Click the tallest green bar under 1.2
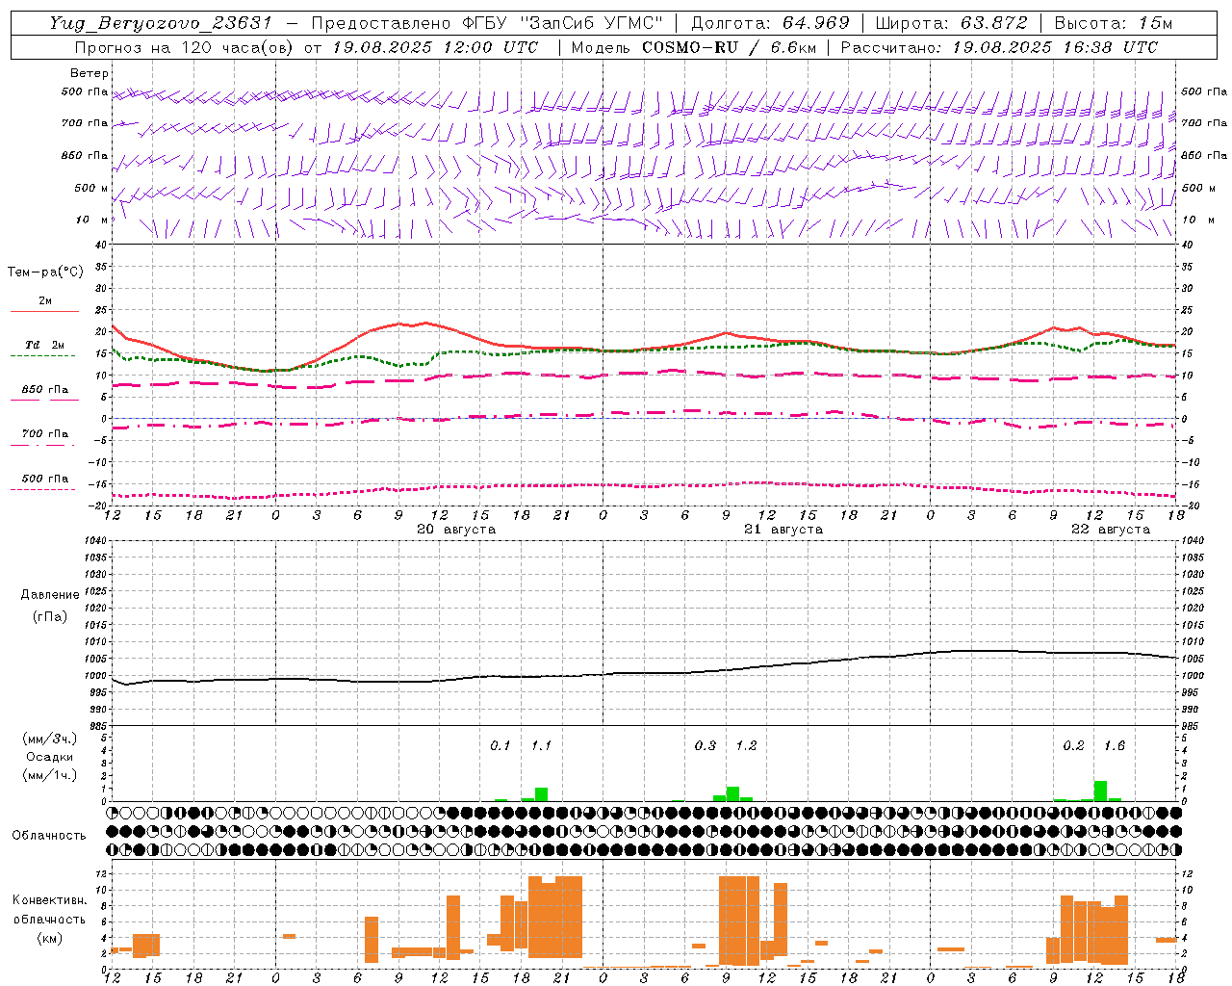 point(733,793)
